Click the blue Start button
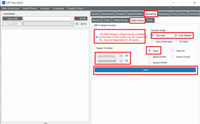Image resolution: width=200 pixels, height=124 pixels. coord(145,70)
